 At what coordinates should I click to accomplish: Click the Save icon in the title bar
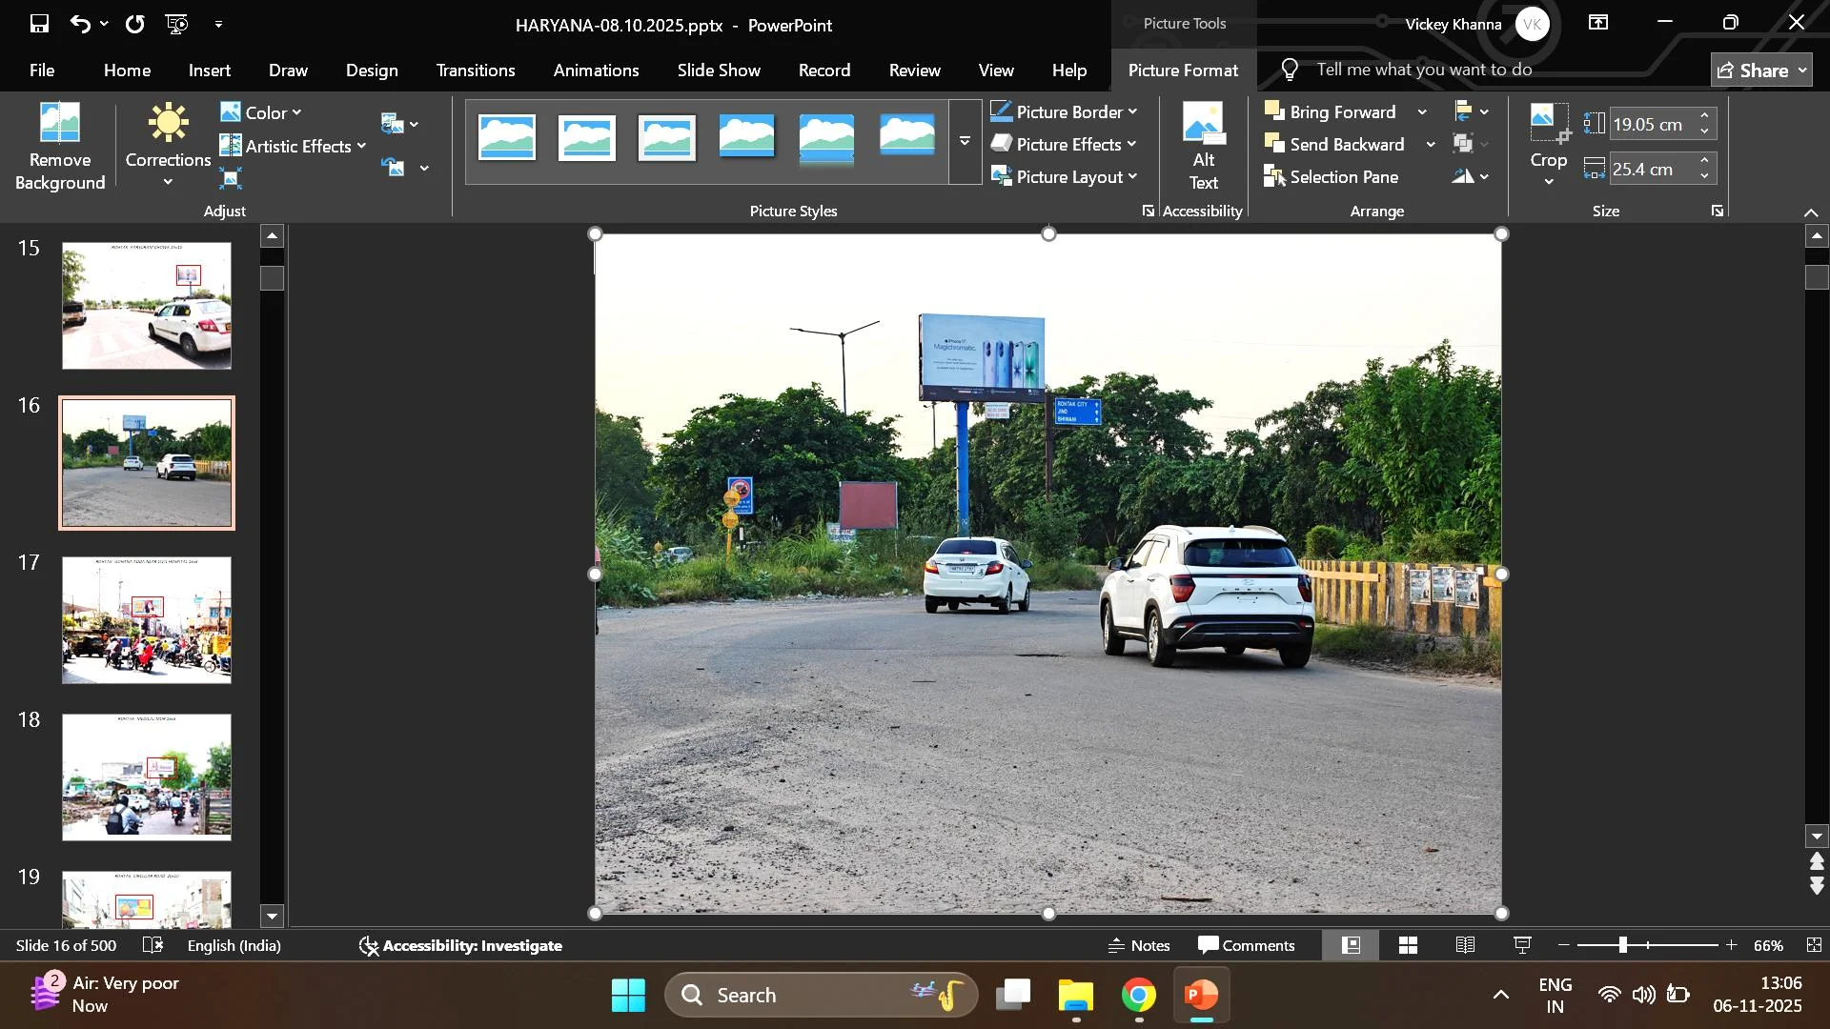coord(39,24)
